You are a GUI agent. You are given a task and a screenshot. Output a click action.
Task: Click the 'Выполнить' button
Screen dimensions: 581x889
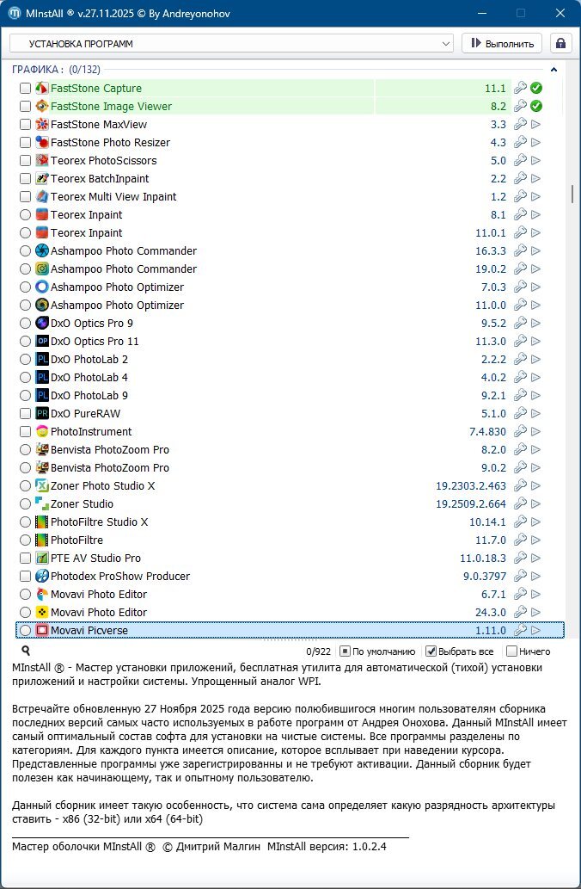[x=502, y=43]
